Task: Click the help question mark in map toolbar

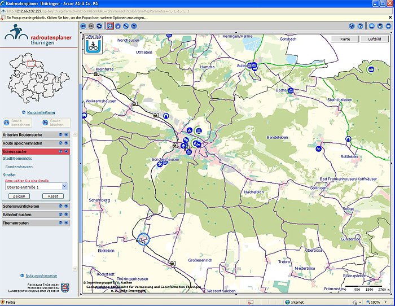Action: pyautogui.click(x=360, y=26)
